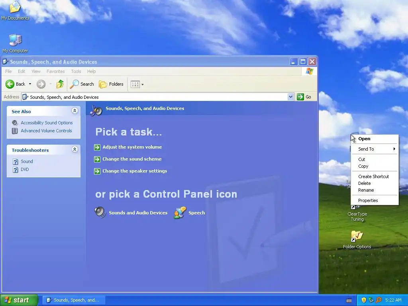Click arrow icon beside Change sound scheme
This screenshot has width=408, height=306.
click(x=97, y=159)
